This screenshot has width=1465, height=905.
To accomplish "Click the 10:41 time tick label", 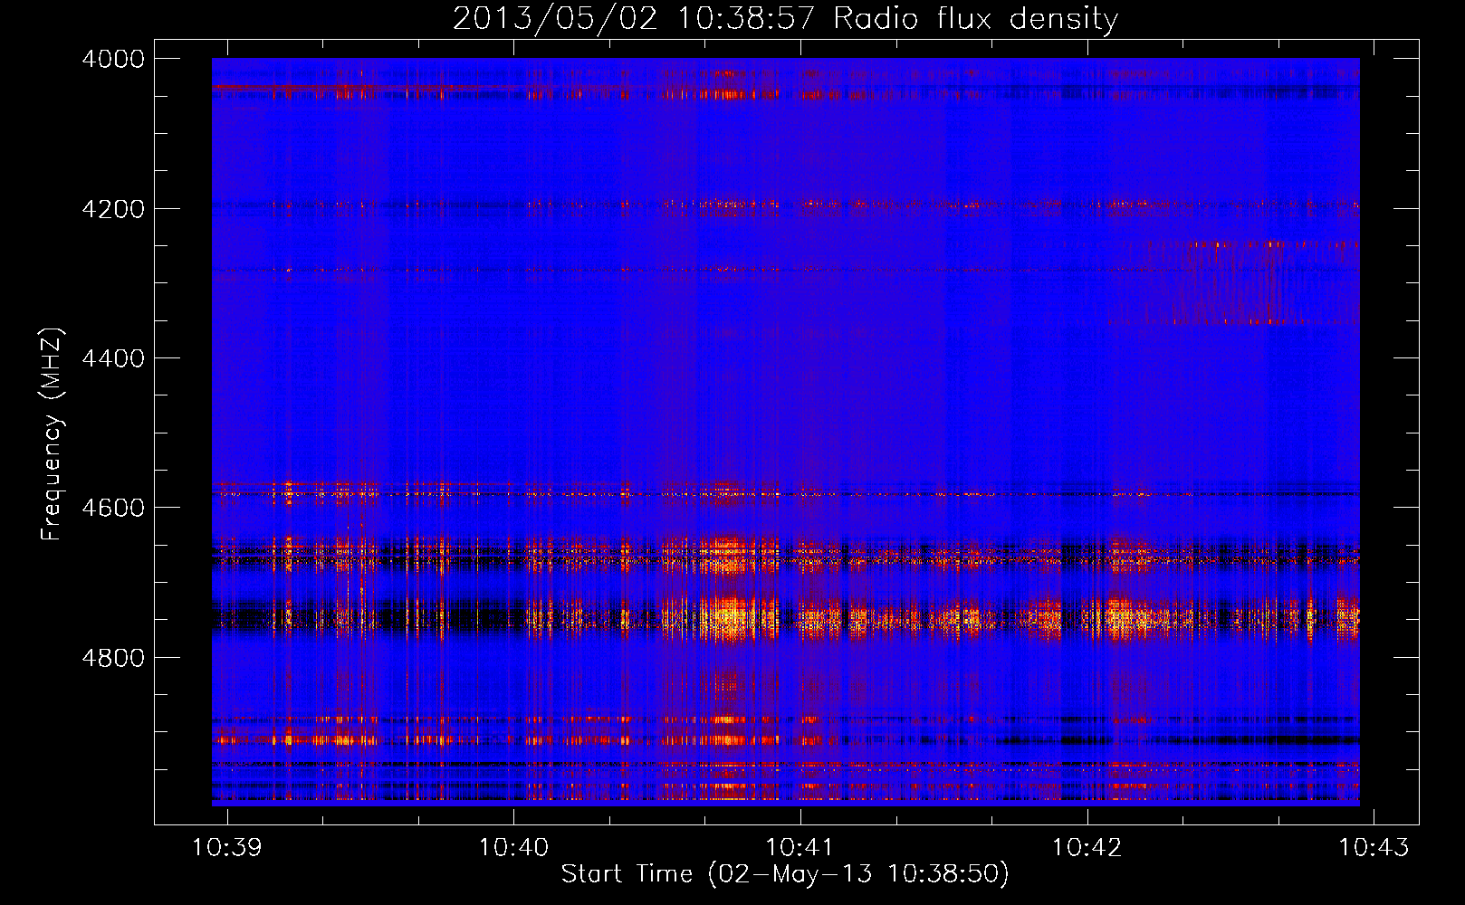I will (800, 847).
